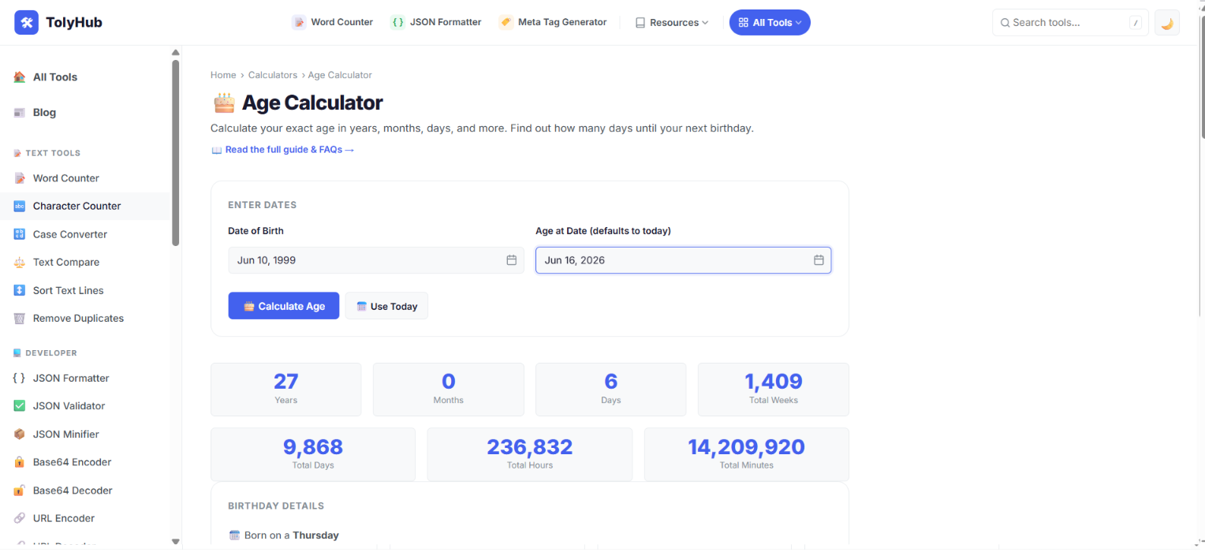Open Meta Tag Generator from top navigation
The image size is (1205, 552).
(553, 22)
